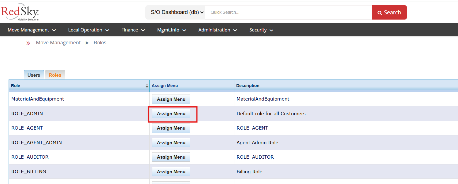Click description 'Billing Role'

[250, 172]
